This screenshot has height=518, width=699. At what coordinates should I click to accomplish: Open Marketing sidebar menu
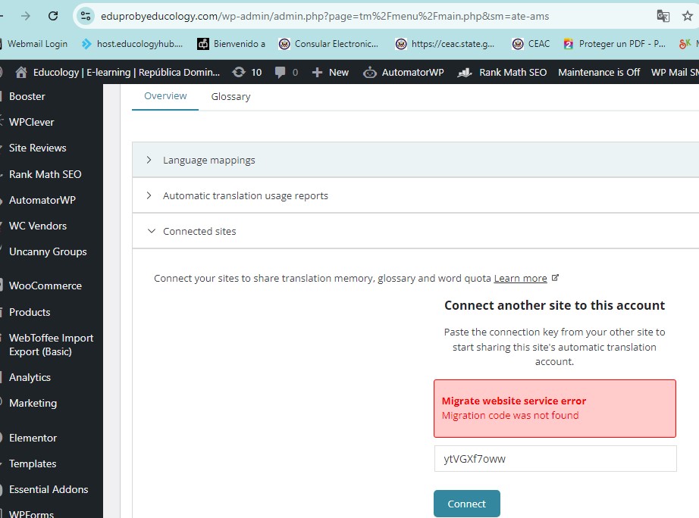pyautogui.click(x=33, y=403)
